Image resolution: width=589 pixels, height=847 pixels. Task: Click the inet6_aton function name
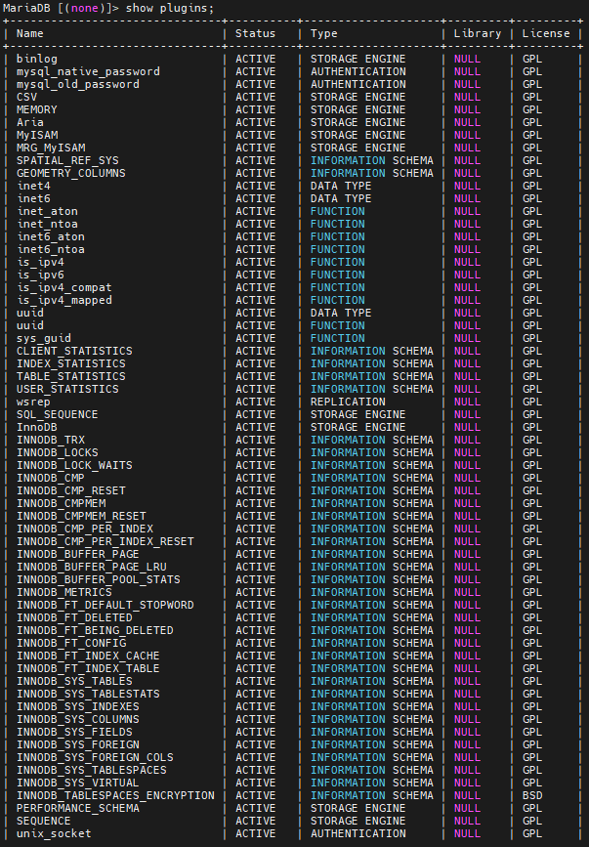50,236
